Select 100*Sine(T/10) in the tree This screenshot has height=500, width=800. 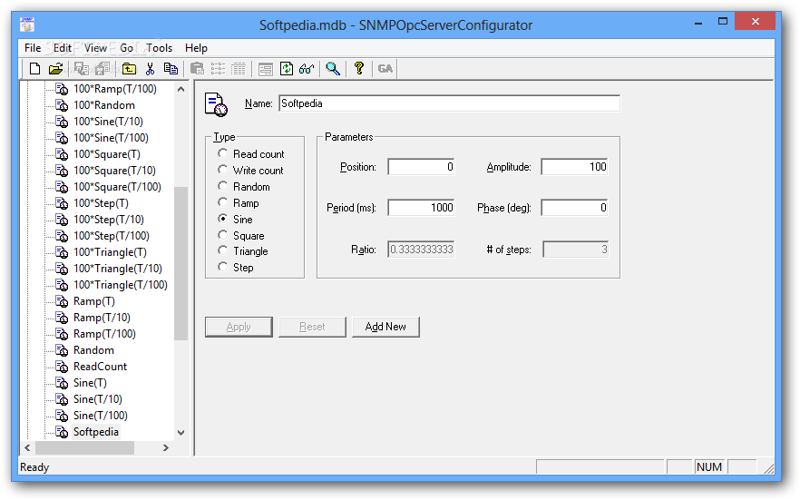coord(108,122)
